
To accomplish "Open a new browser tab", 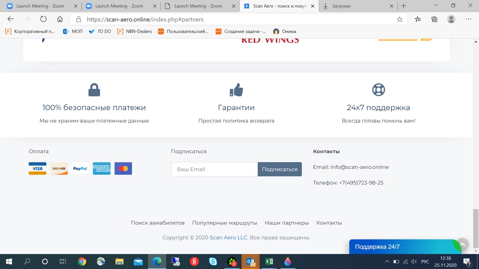I will (403, 6).
